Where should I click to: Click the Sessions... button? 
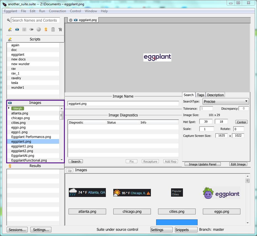[17, 230]
